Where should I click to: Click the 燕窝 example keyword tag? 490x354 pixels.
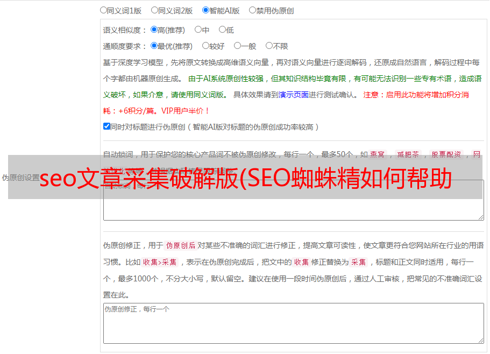[x=377, y=154]
